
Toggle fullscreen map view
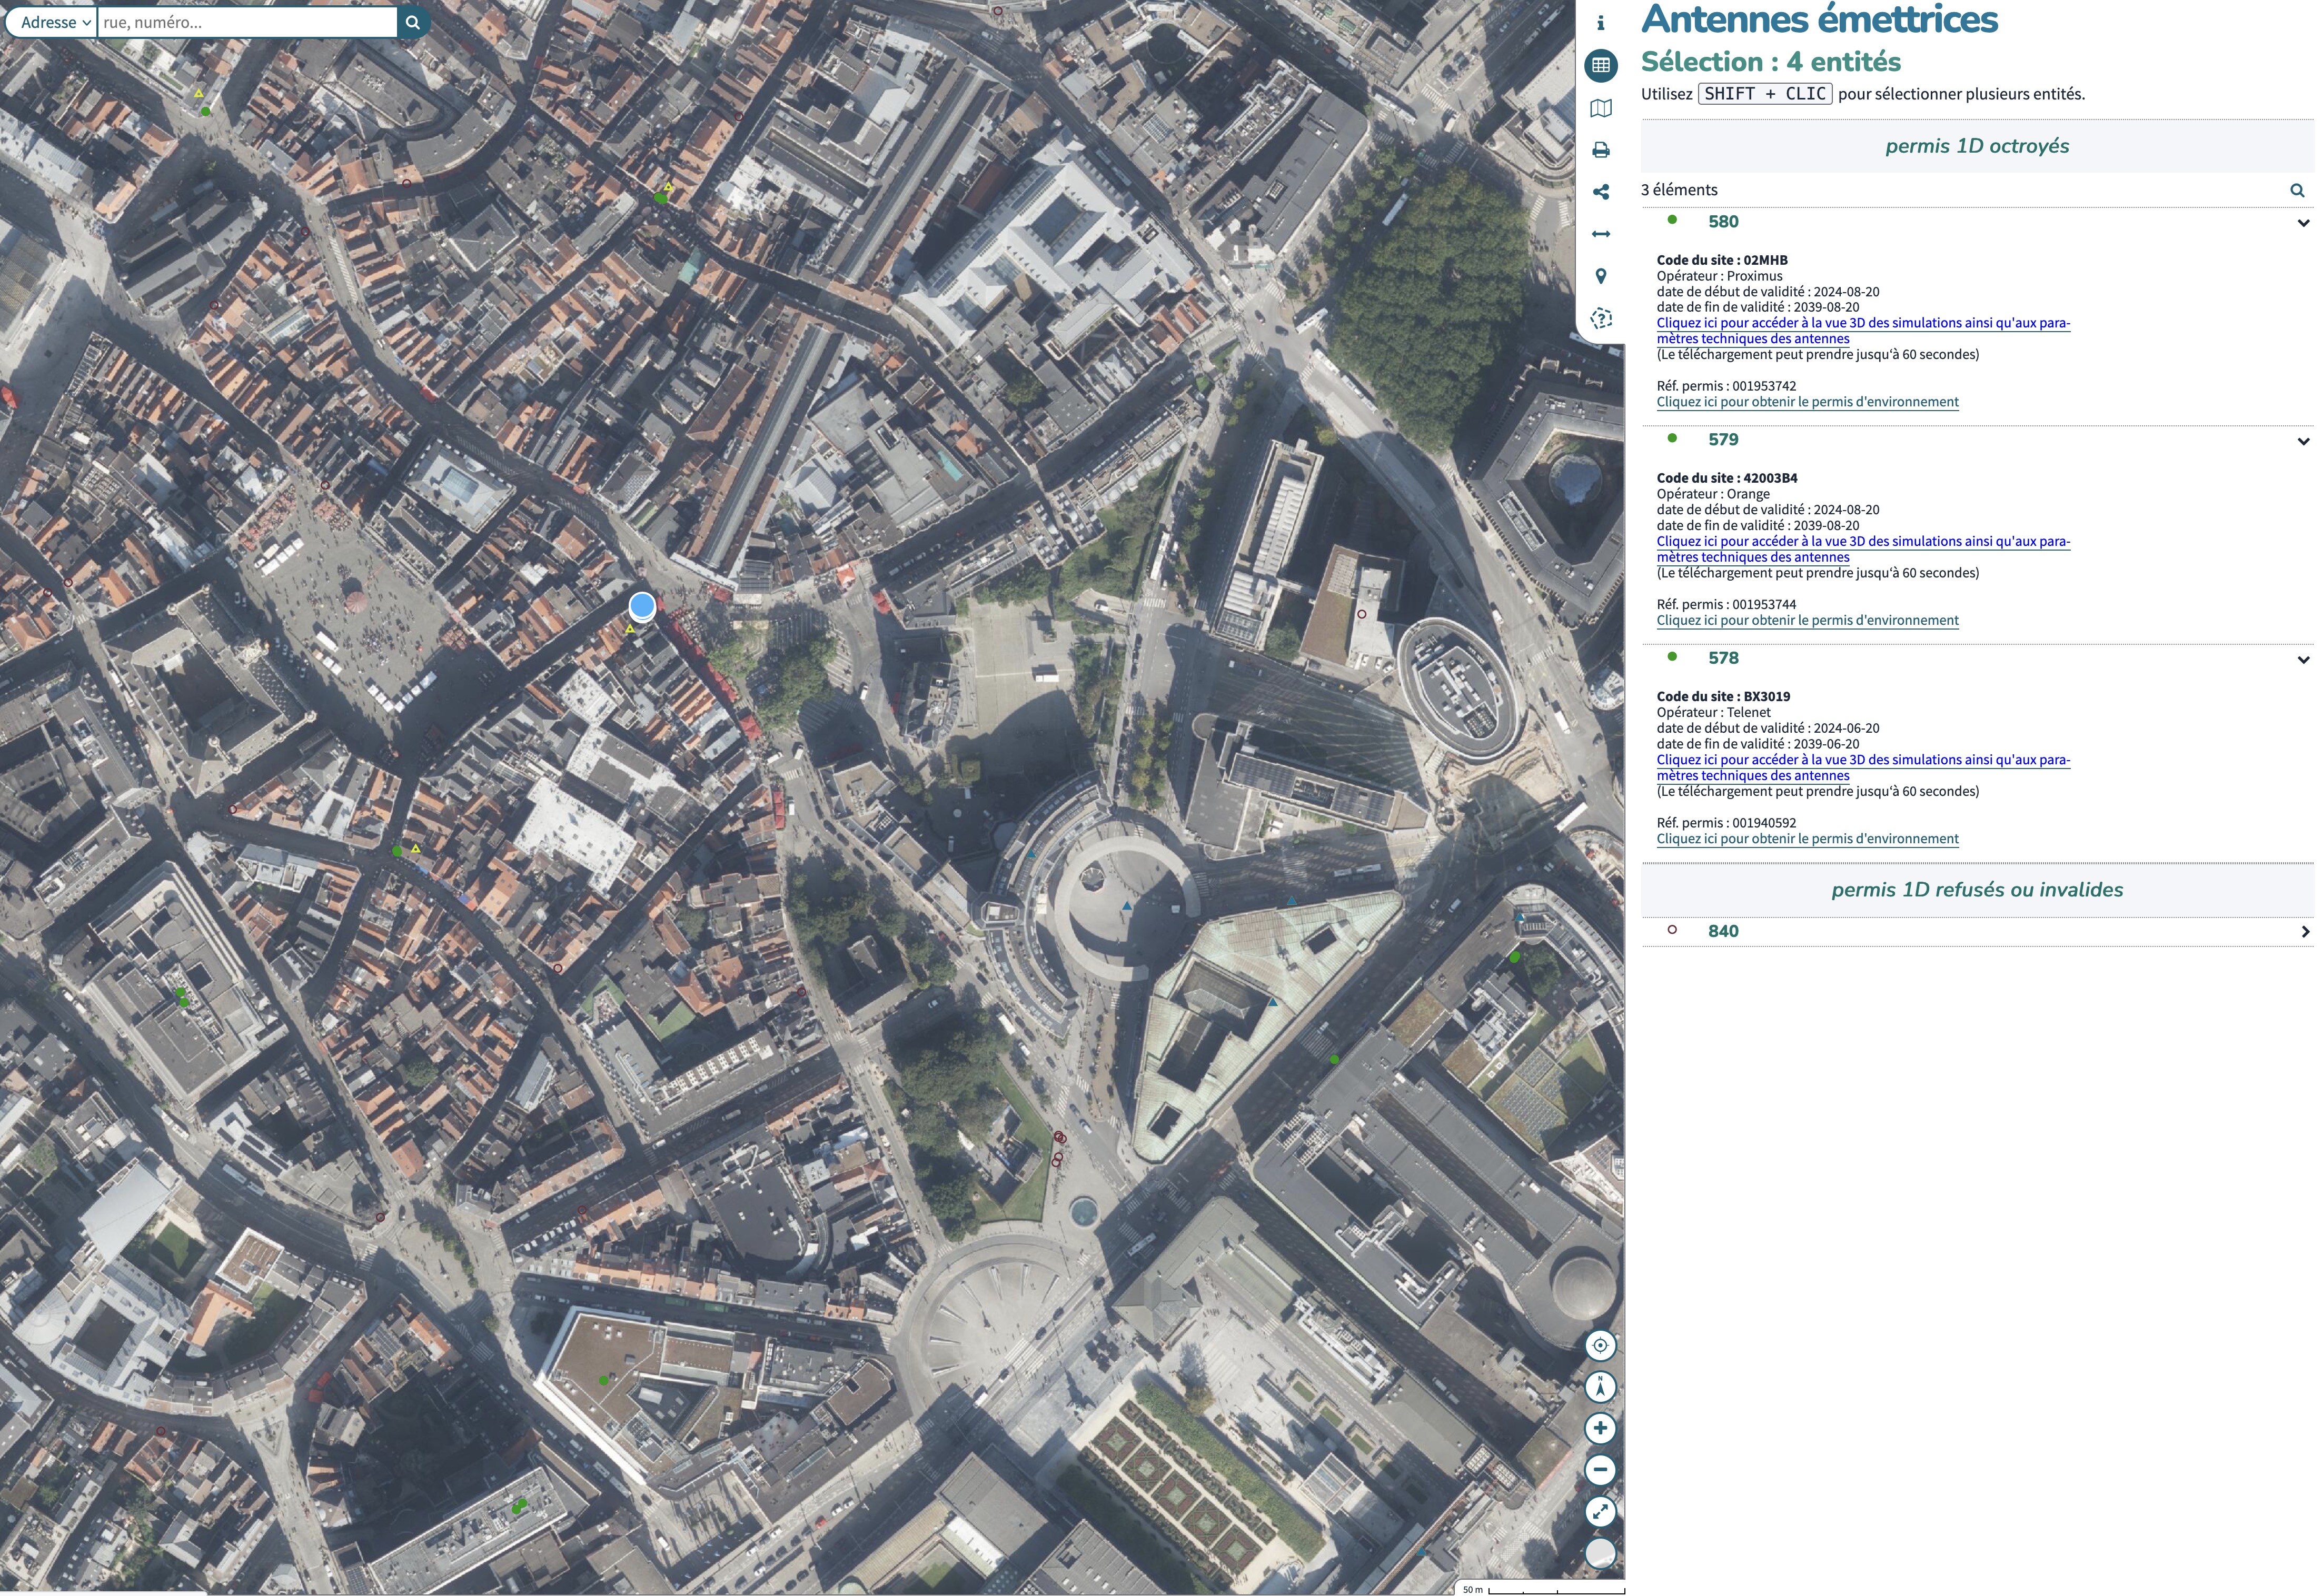(1600, 1512)
